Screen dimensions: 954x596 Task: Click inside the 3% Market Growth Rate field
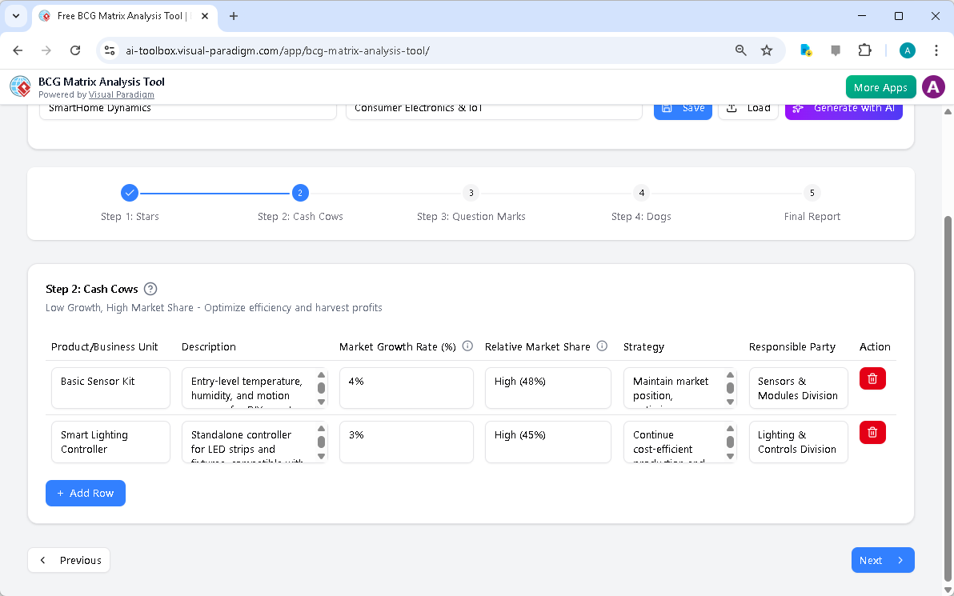(406, 442)
